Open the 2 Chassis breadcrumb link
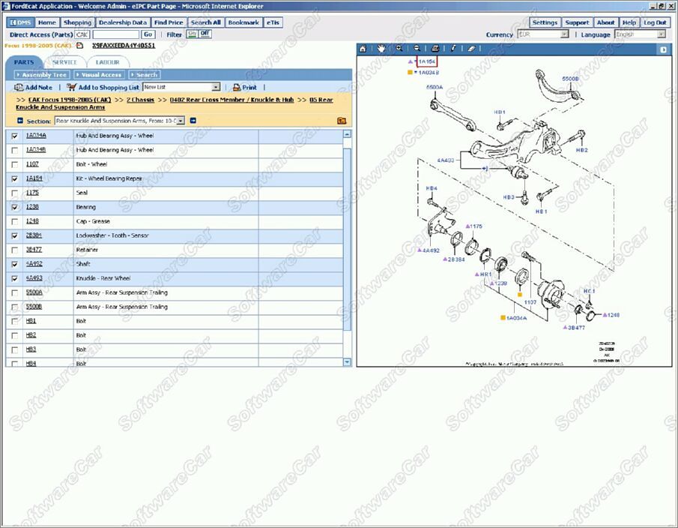 tap(140, 99)
